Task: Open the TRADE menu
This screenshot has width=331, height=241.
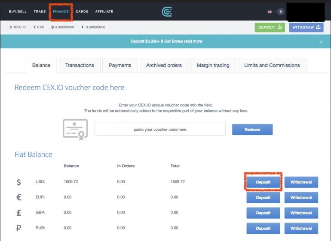Action: point(40,12)
